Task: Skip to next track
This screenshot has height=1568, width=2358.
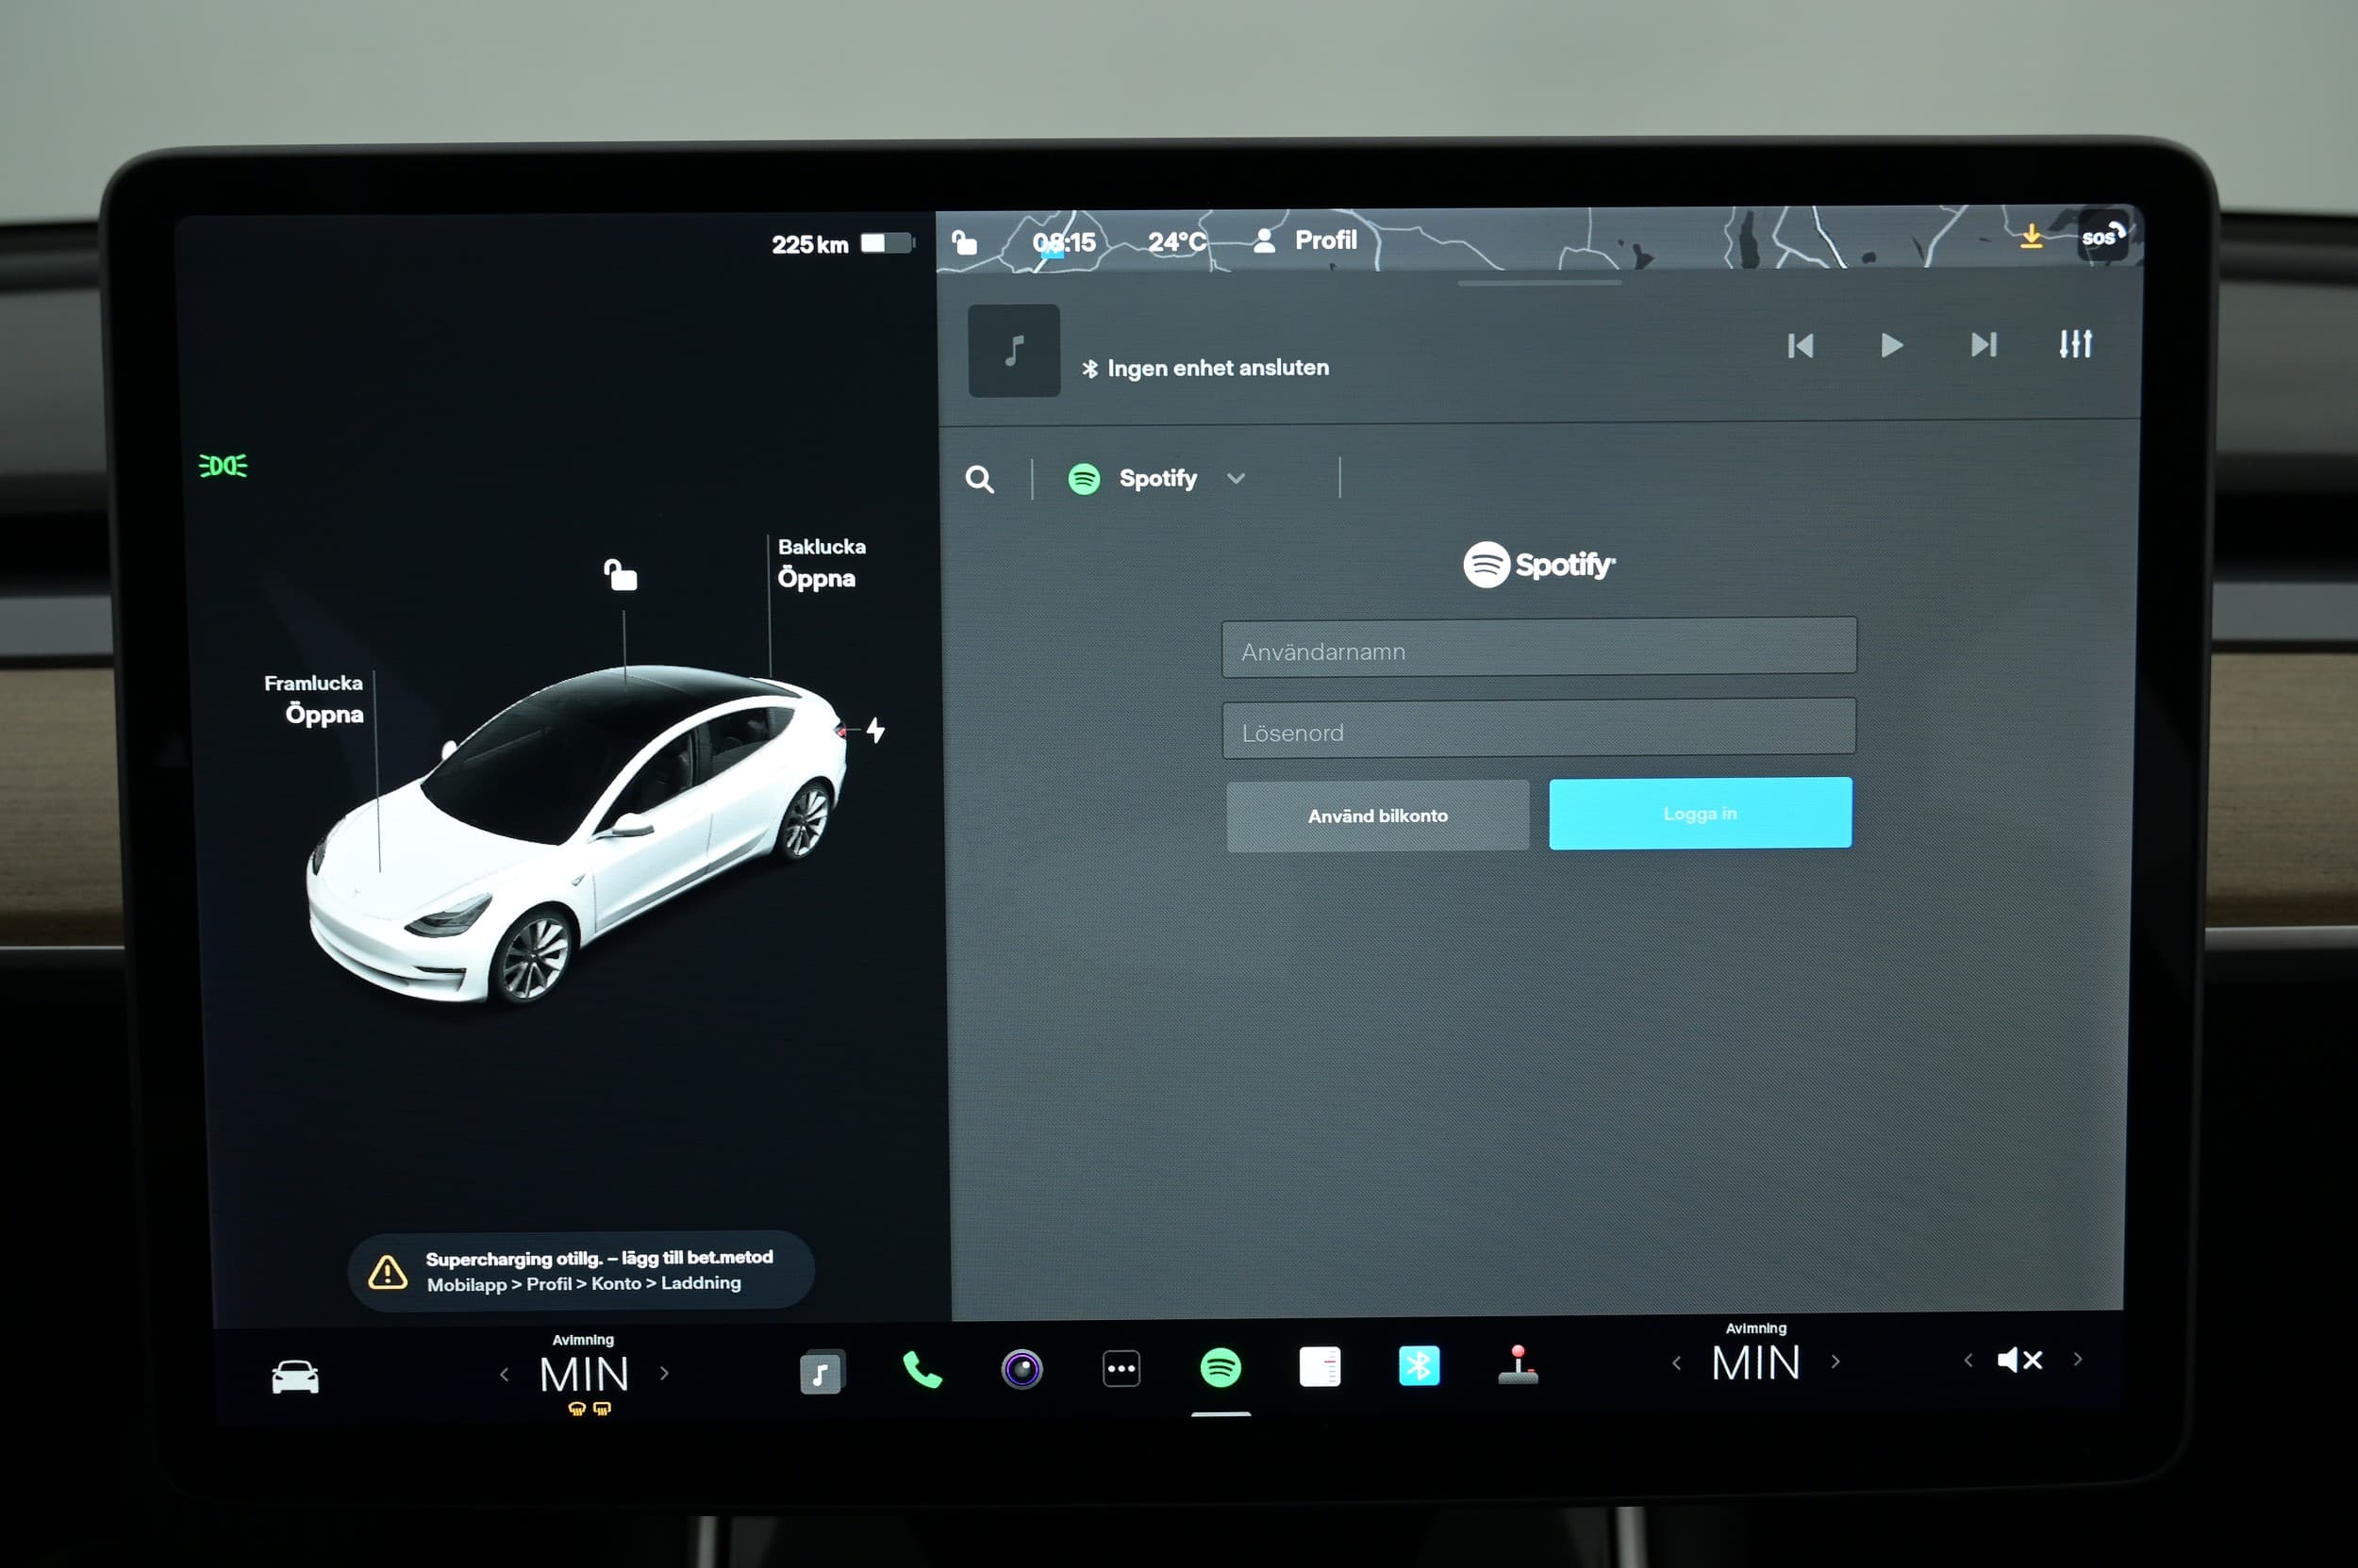Action: click(1984, 345)
